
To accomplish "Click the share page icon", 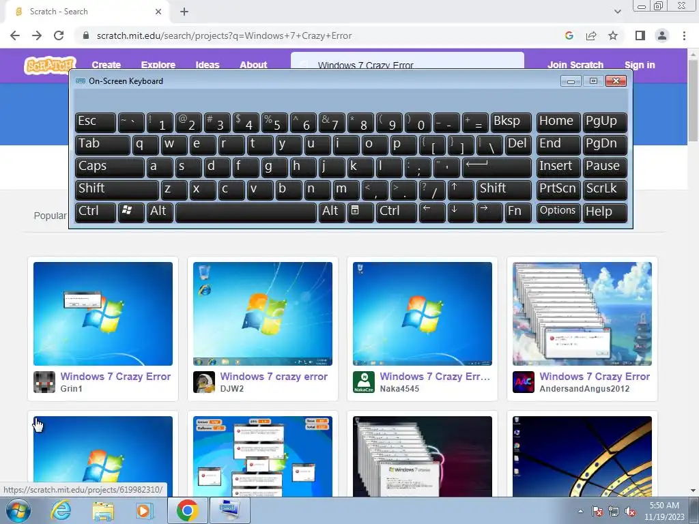I will (591, 35).
